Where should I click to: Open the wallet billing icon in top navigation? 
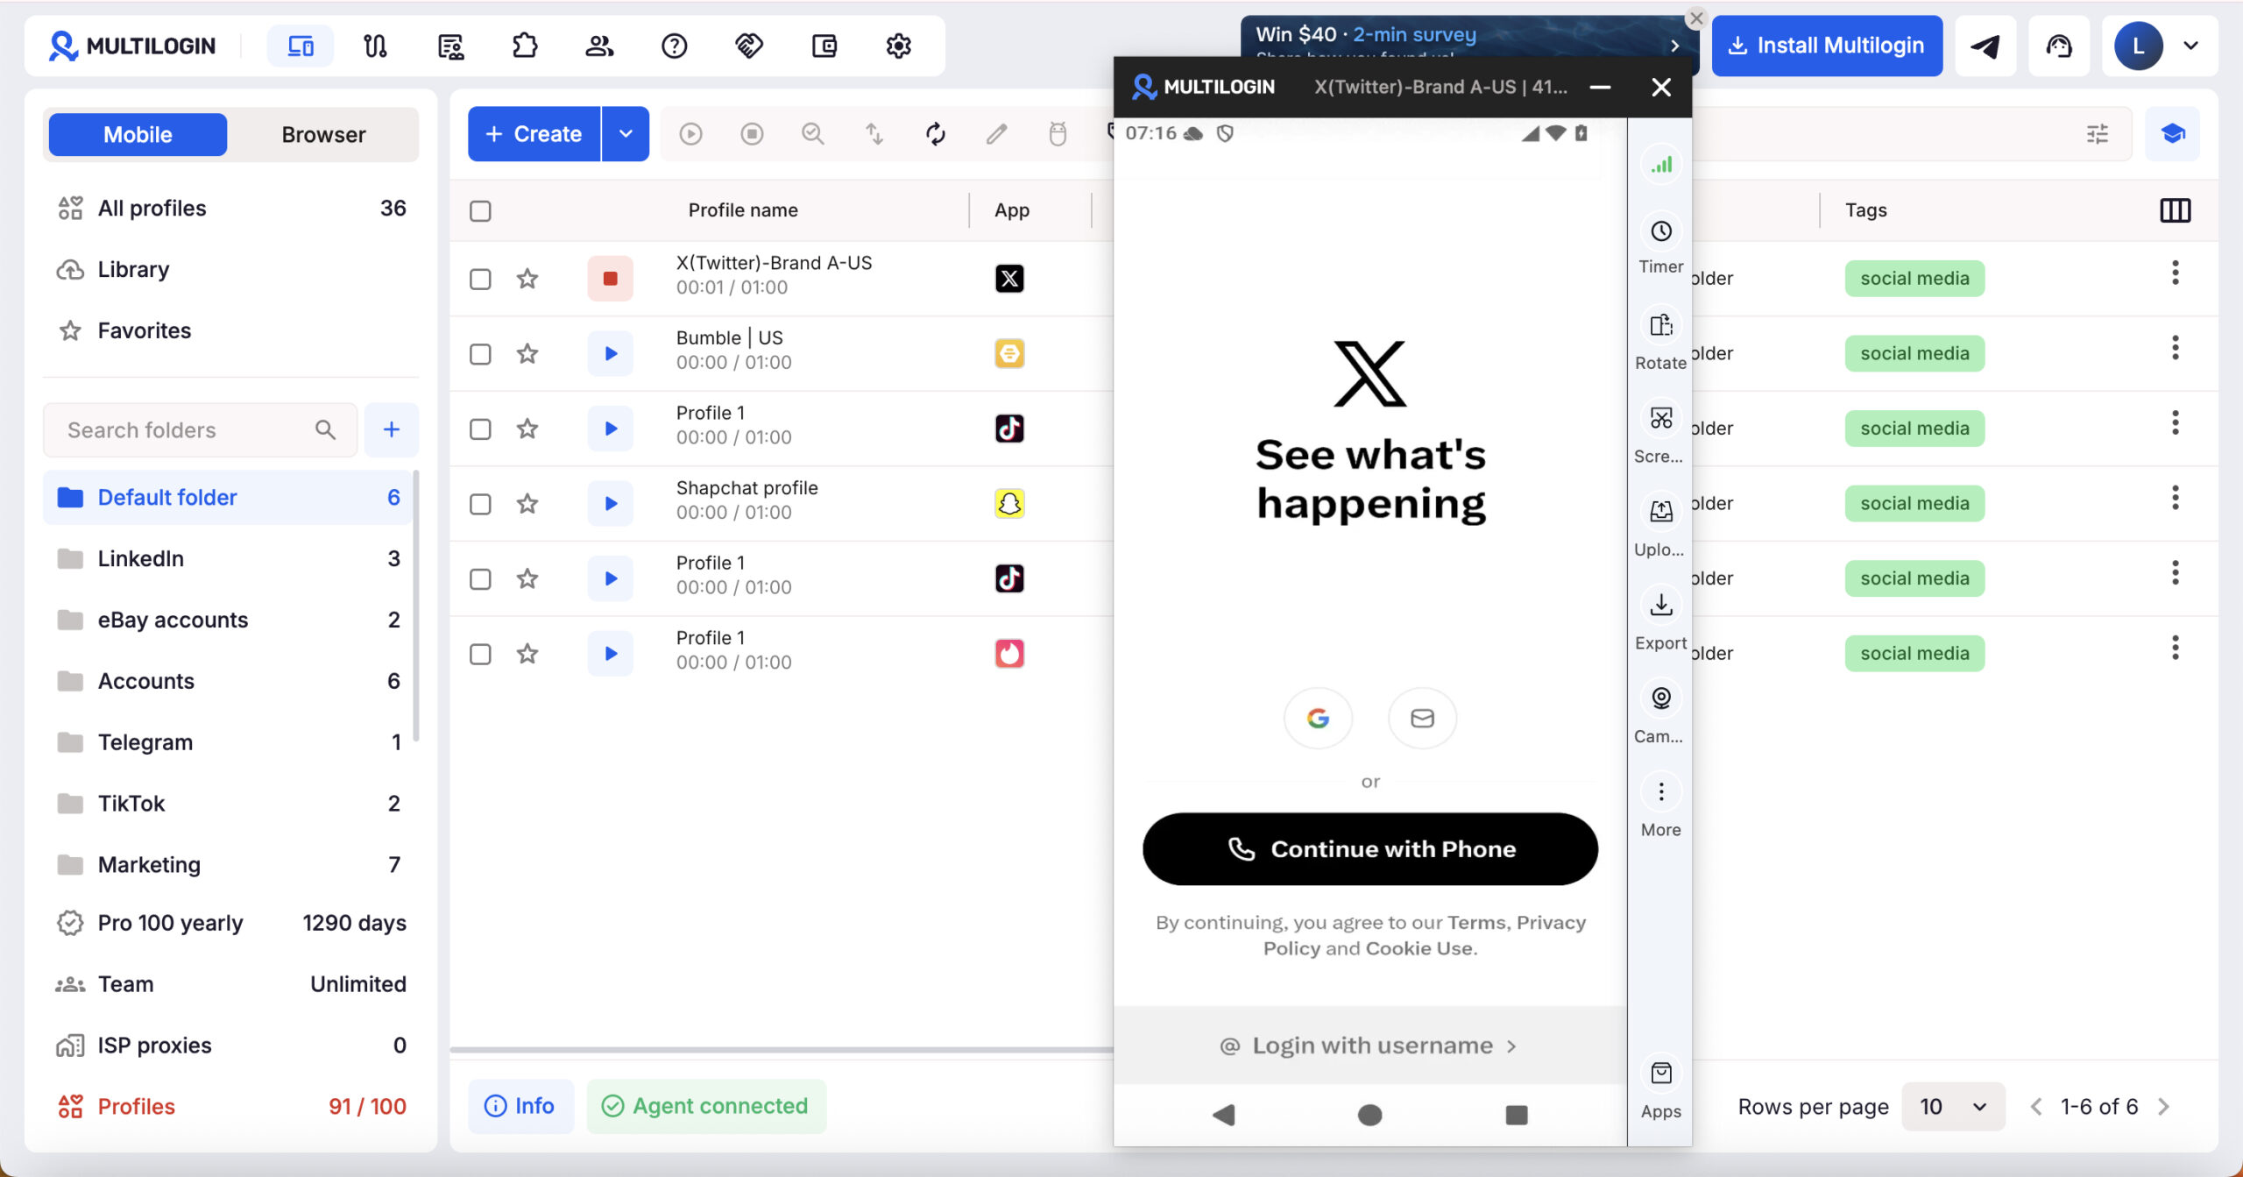click(824, 46)
